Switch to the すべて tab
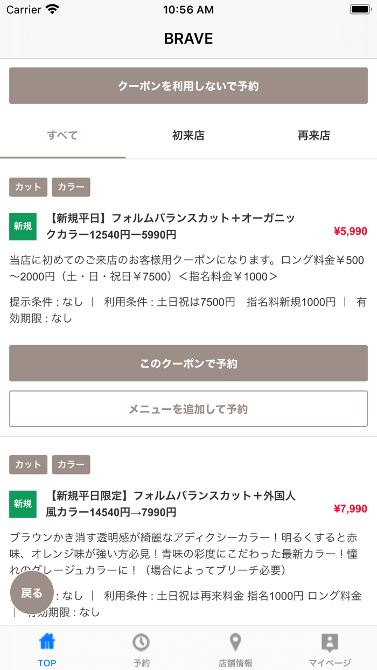This screenshot has height=670, width=377. pyautogui.click(x=62, y=136)
